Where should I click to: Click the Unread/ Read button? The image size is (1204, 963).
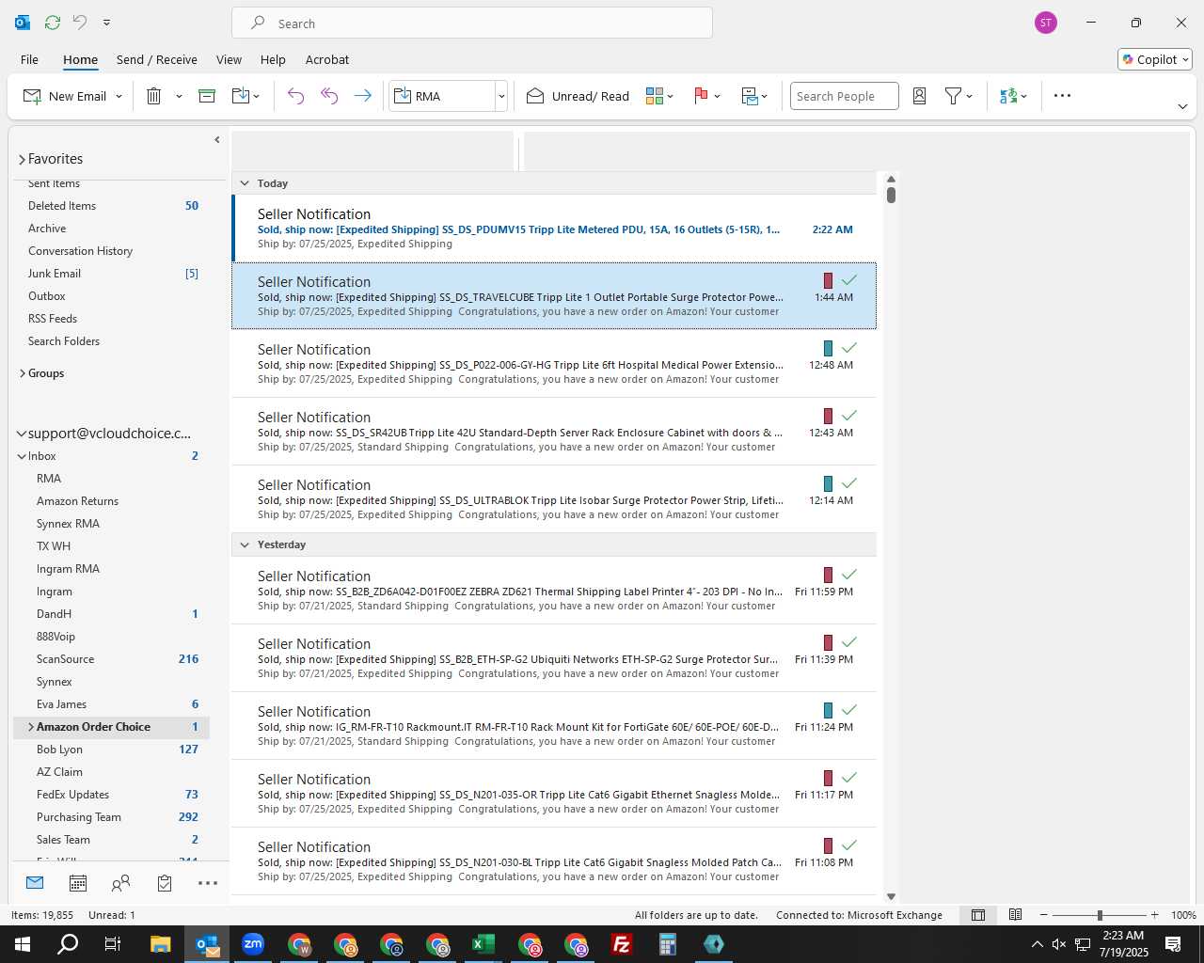click(578, 96)
